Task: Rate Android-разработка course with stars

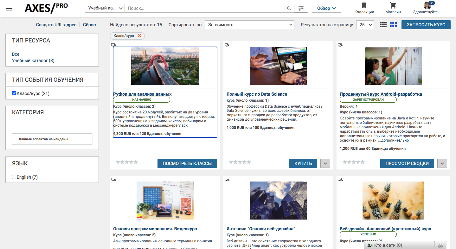Action: [x=354, y=162]
